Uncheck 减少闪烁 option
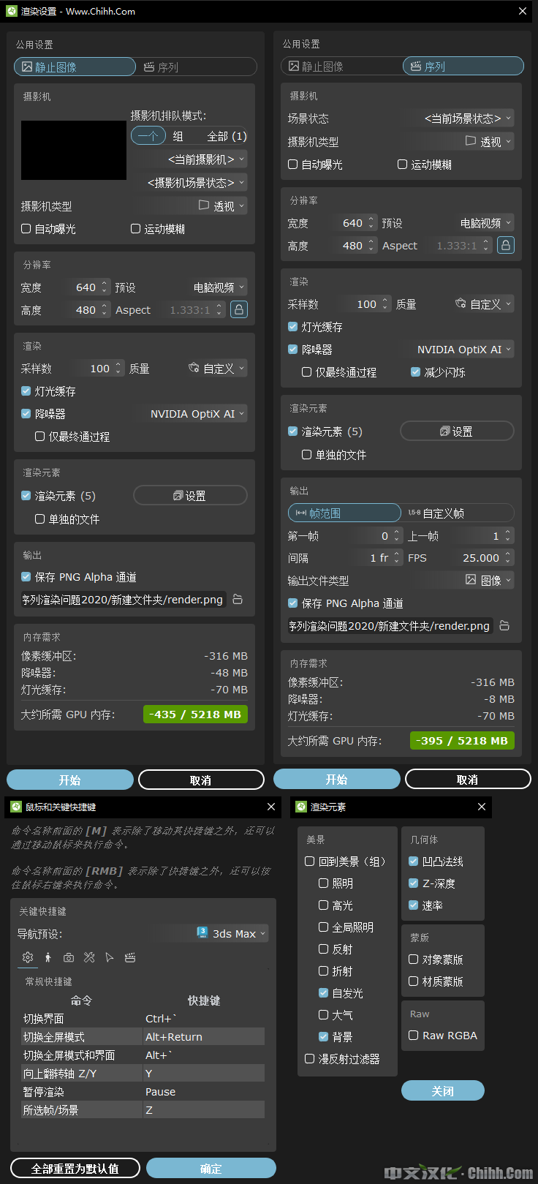The height and width of the screenshot is (1184, 538). [415, 372]
